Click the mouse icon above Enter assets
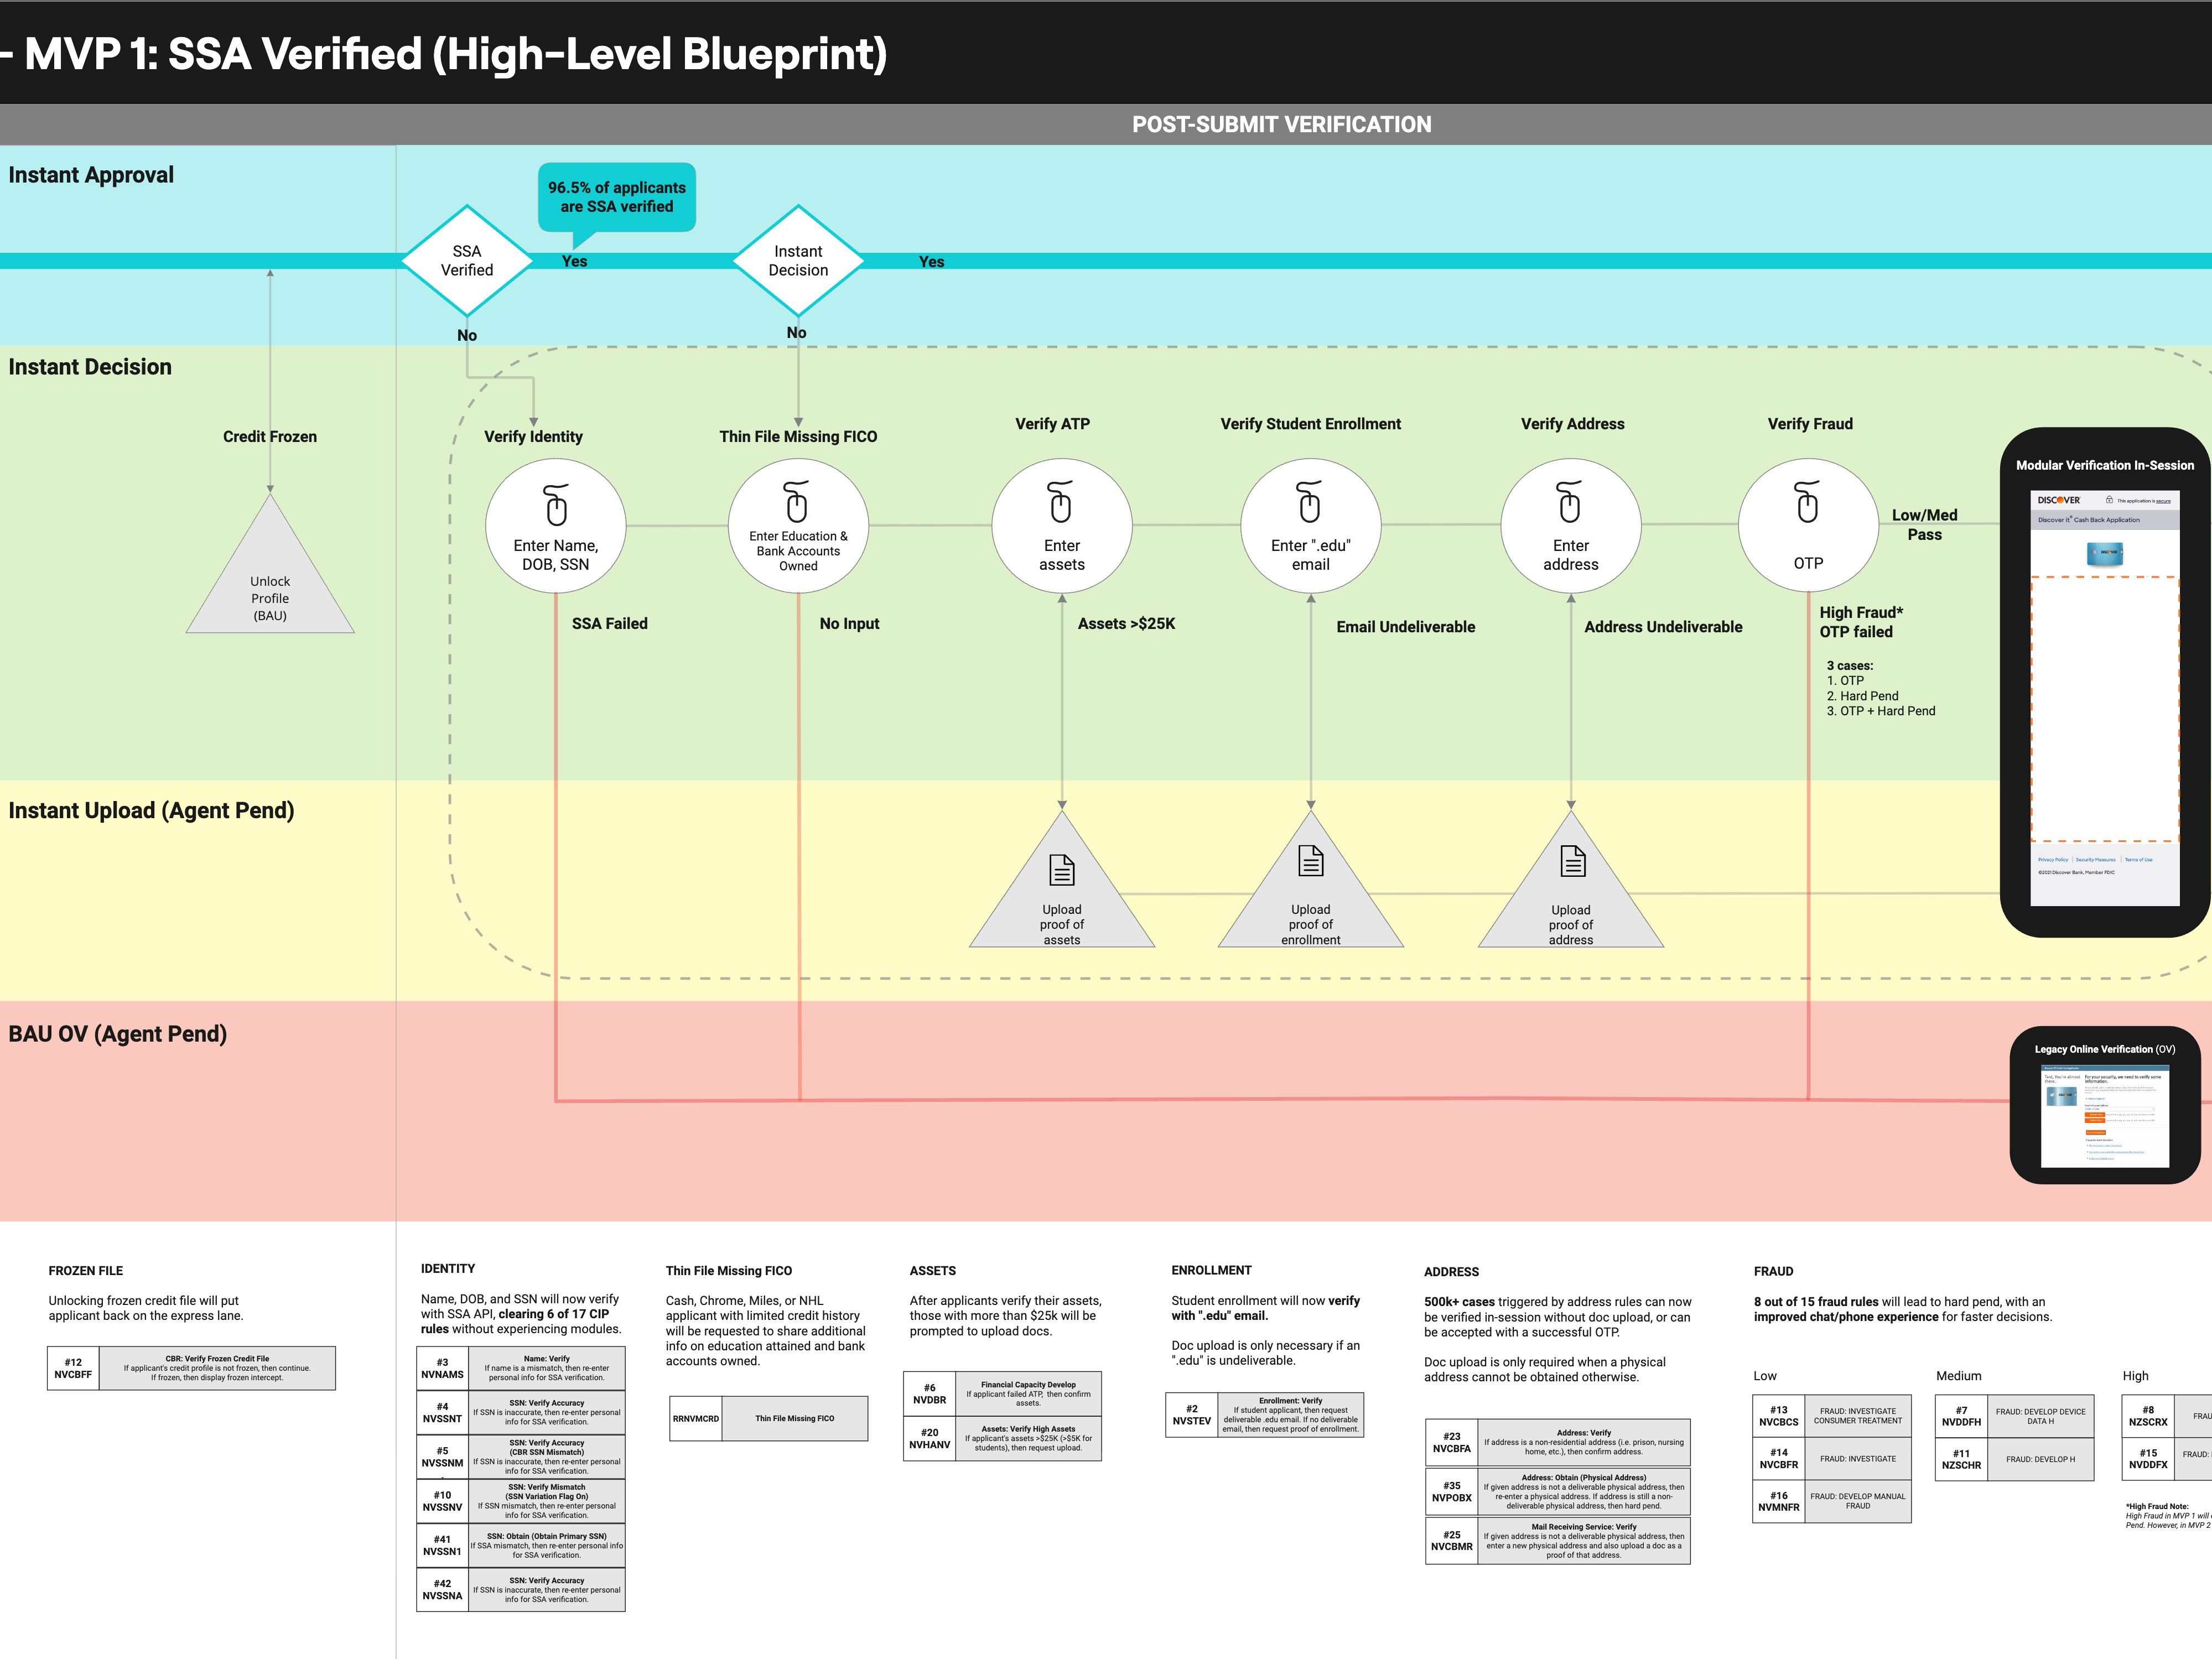This screenshot has height=1659, width=2212. tap(1061, 502)
